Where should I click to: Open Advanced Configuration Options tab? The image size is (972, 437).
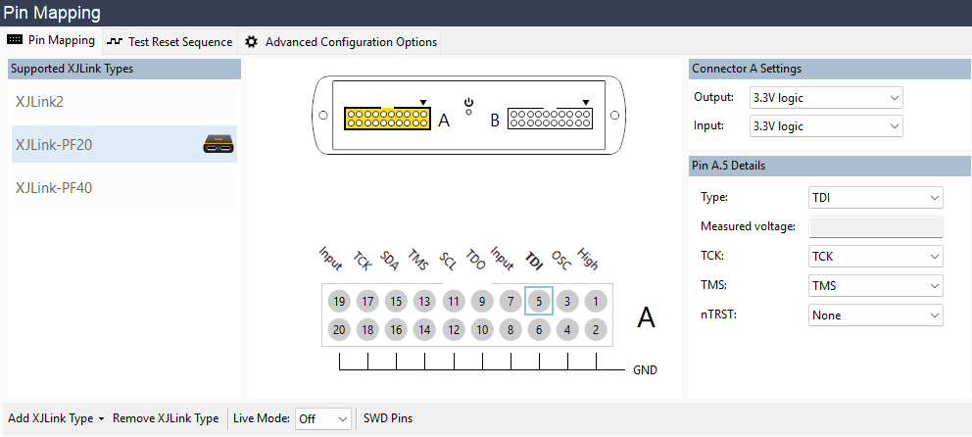341,42
